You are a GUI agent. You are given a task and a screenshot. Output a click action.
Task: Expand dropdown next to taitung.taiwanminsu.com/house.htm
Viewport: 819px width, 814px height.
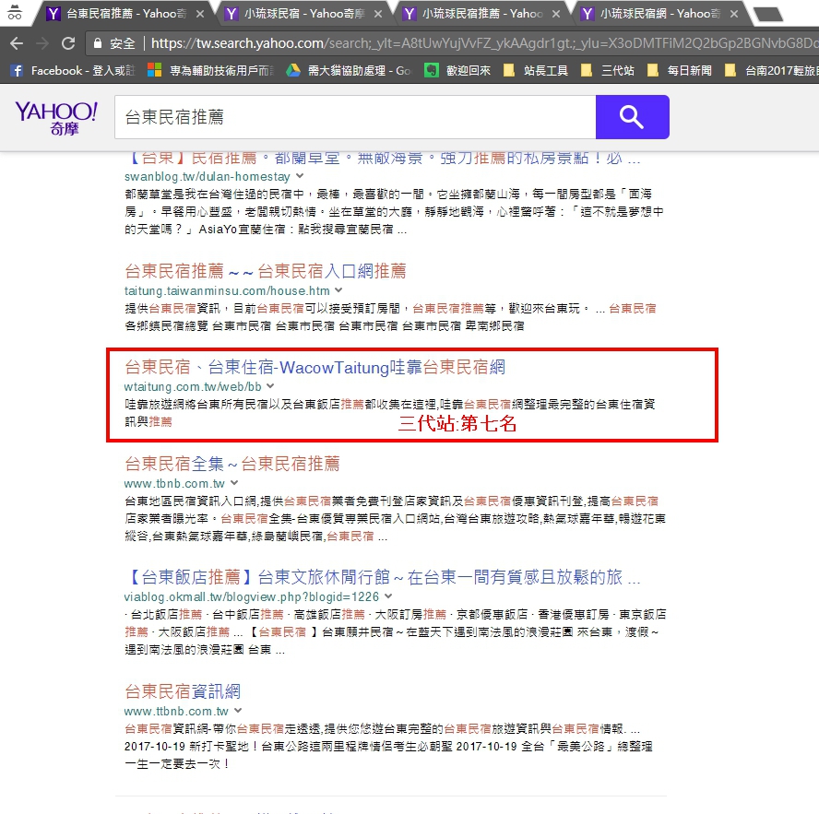pos(338,289)
